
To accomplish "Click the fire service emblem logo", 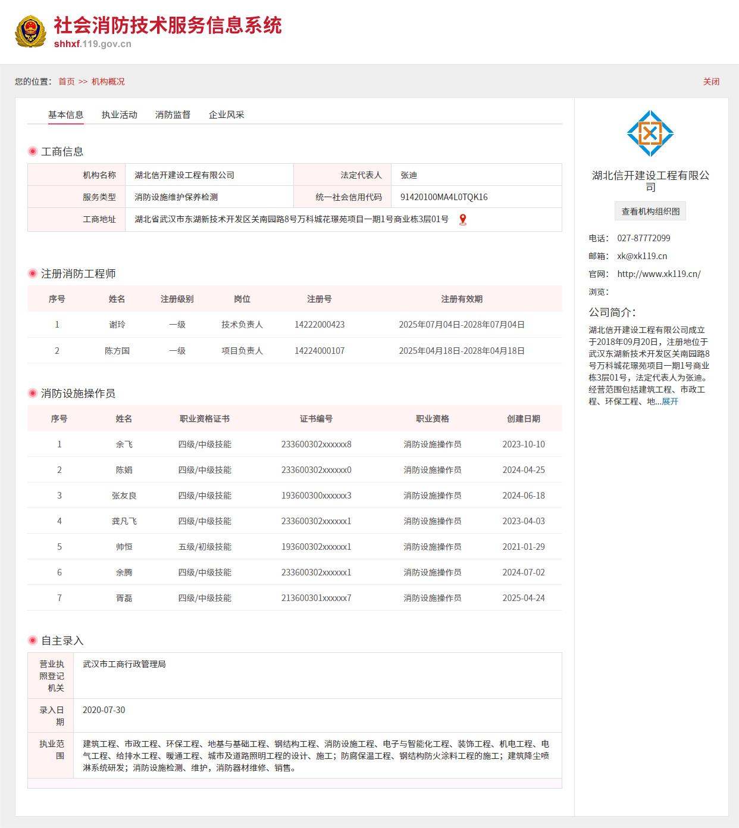I will tap(30, 32).
